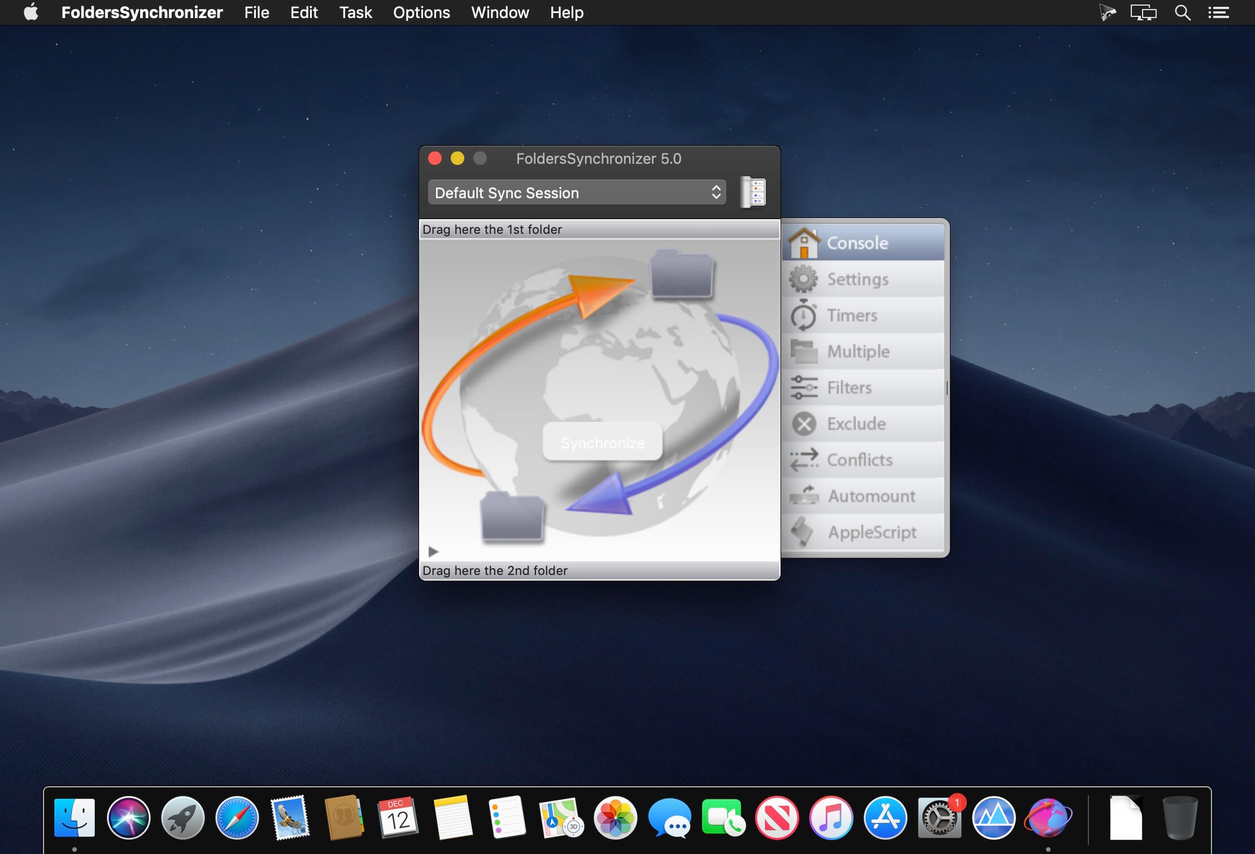
Task: Open the Task menu
Action: pyautogui.click(x=355, y=12)
